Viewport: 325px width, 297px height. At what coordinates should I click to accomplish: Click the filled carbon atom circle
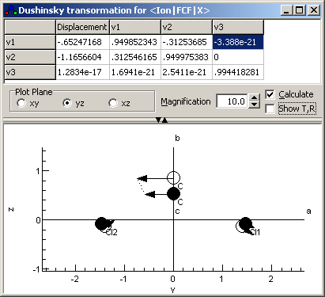[173, 194]
